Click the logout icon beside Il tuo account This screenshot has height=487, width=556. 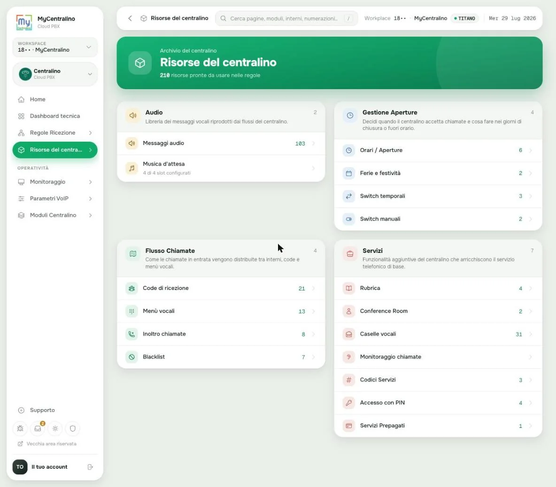90,467
